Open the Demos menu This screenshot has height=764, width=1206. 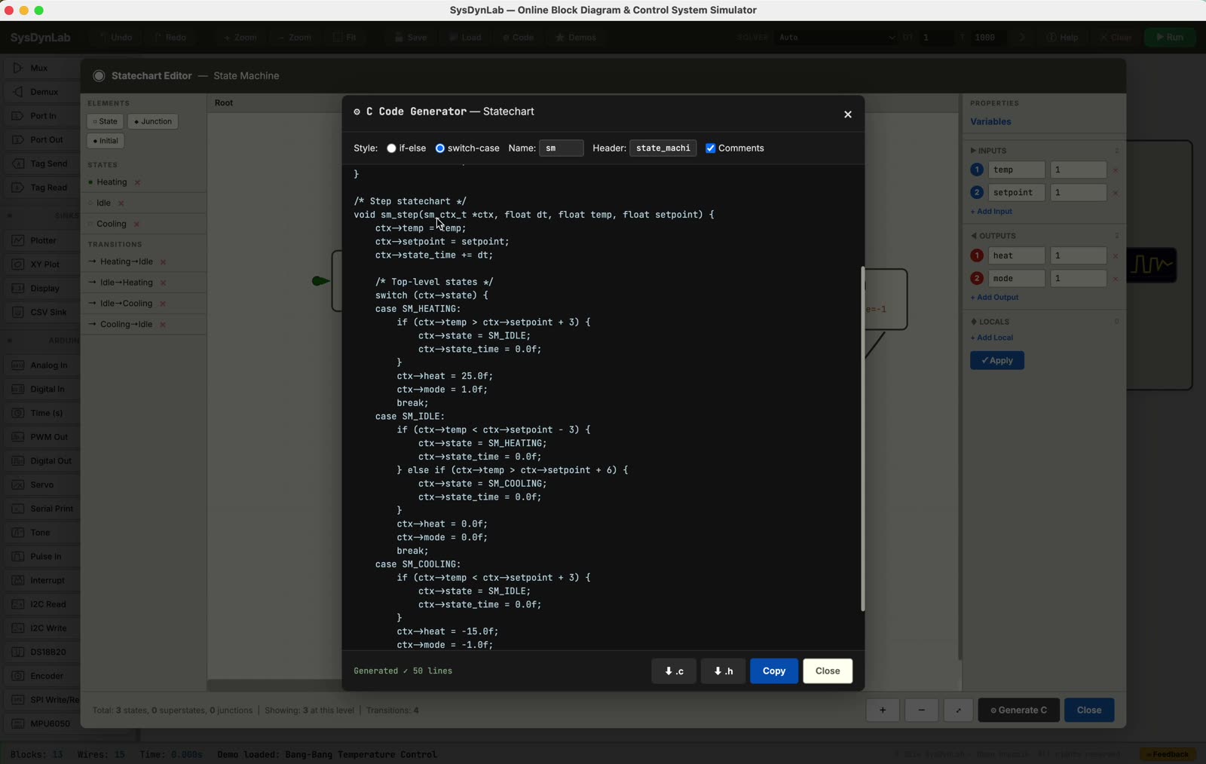(576, 38)
